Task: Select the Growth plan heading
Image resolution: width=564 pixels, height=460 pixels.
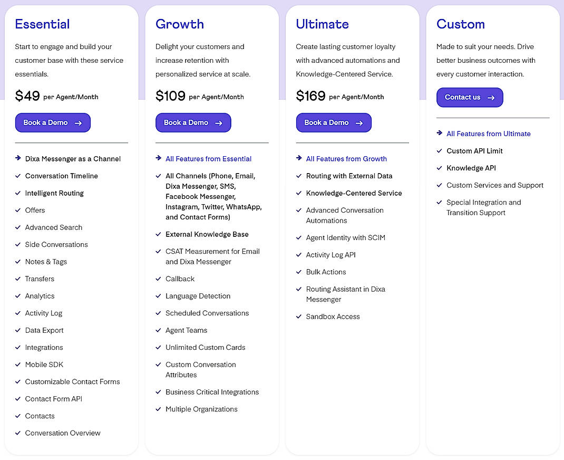Action: coord(179,24)
